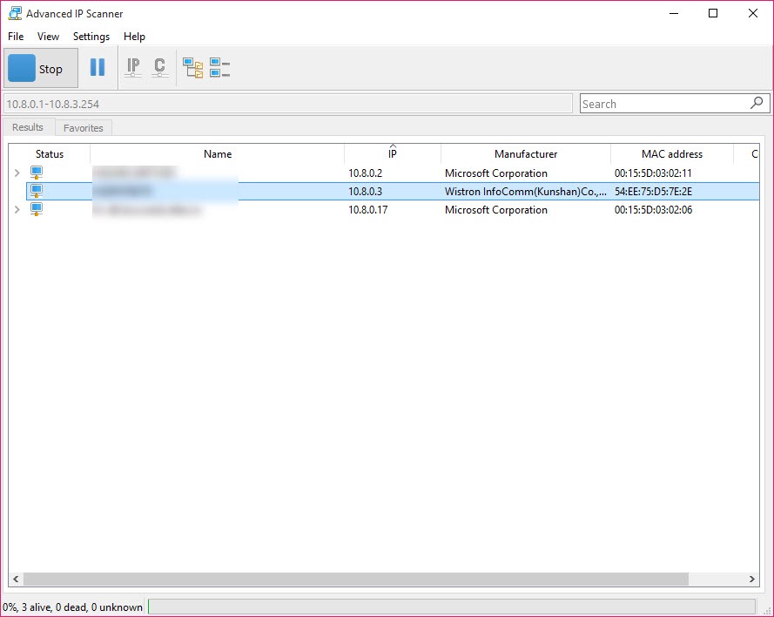Click the collapse all list icon
774x617 pixels.
(219, 68)
